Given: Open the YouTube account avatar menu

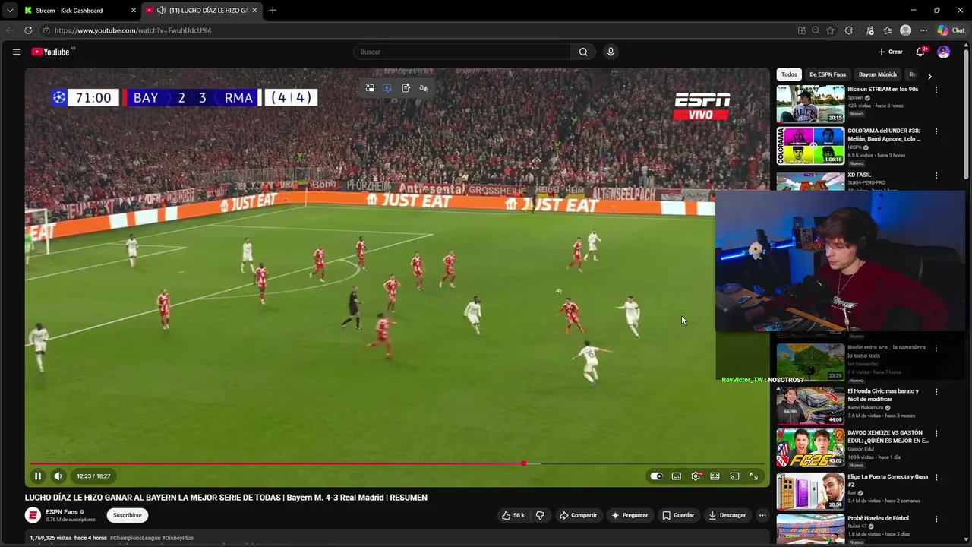Looking at the screenshot, I should [x=943, y=52].
